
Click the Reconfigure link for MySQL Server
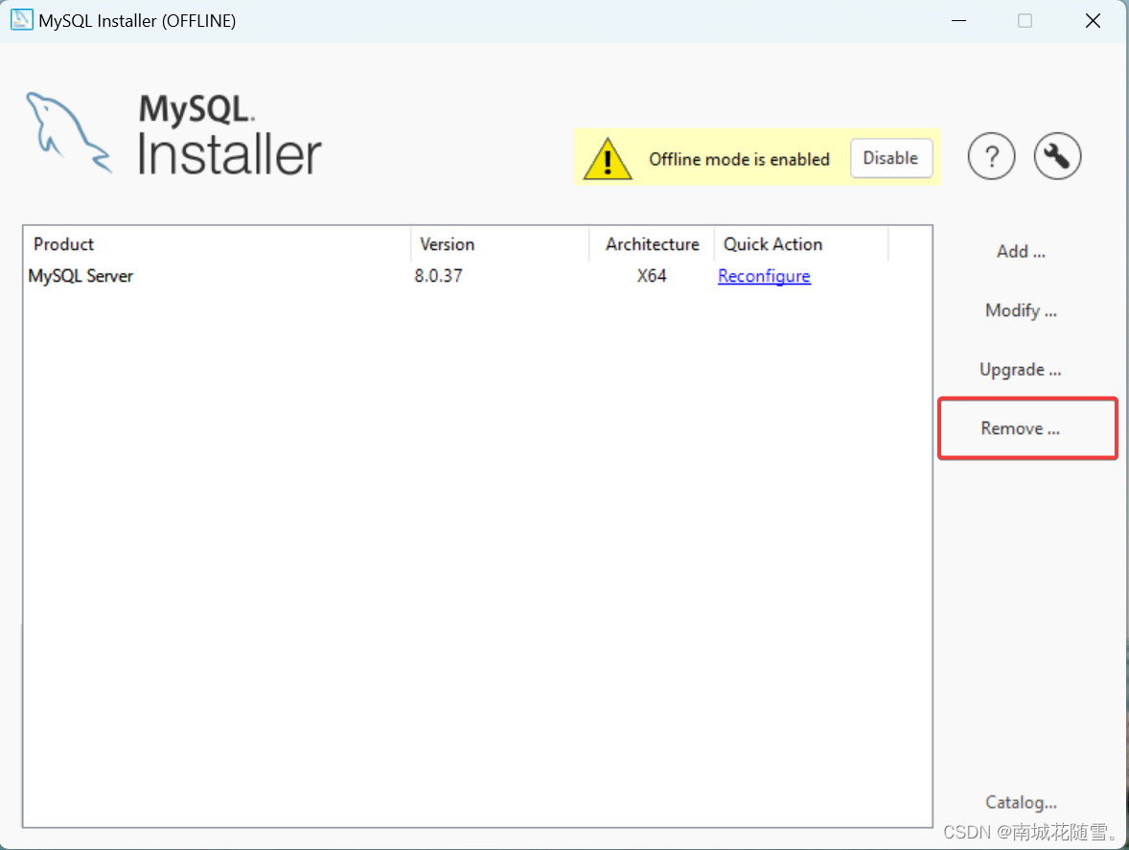click(764, 276)
